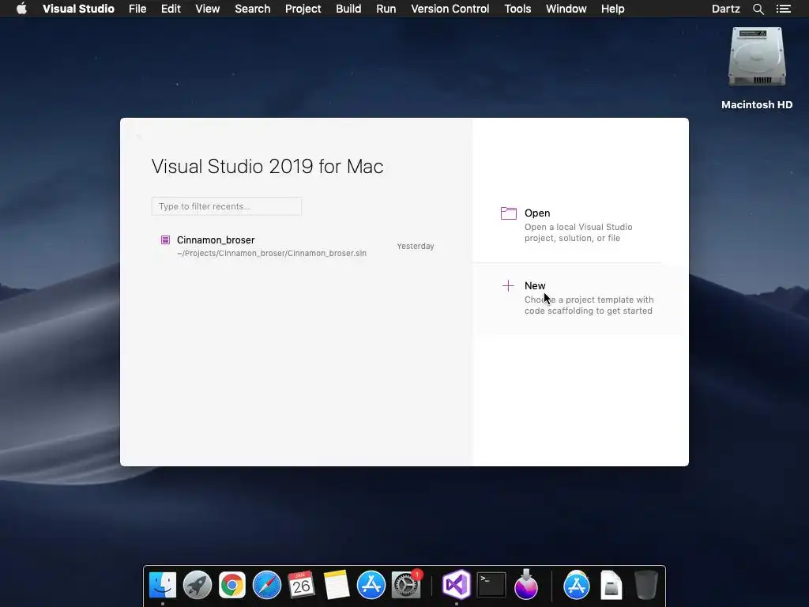Open the purple download orb dock icon
The width and height of the screenshot is (809, 607).
[525, 585]
